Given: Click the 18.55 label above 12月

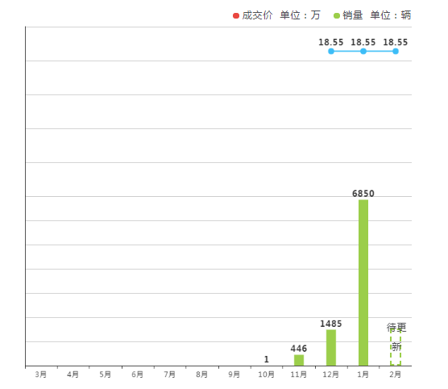Looking at the screenshot, I should (x=331, y=42).
